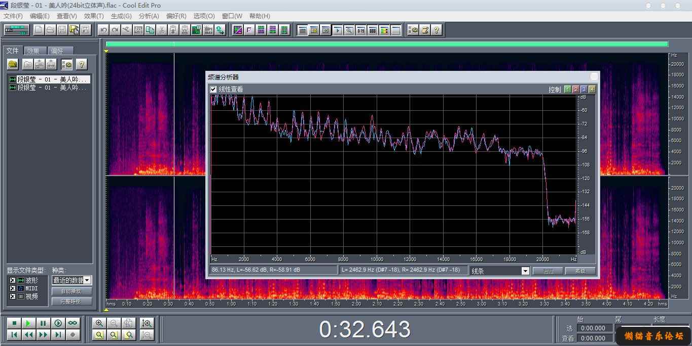The image size is (692, 346).
Task: Click the Fast Forward button
Action: (44, 334)
